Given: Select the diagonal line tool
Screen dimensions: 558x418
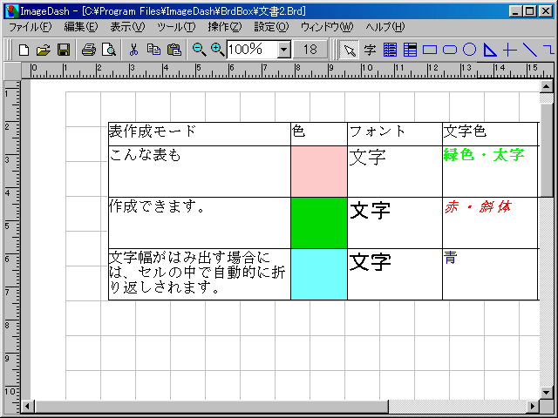Looking at the screenshot, I should (530, 51).
